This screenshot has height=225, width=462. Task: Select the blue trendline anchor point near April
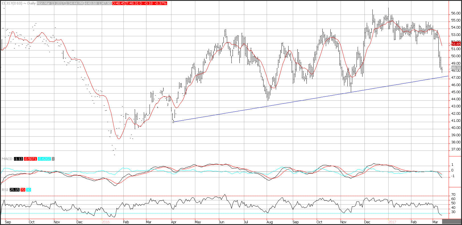pos(173,122)
